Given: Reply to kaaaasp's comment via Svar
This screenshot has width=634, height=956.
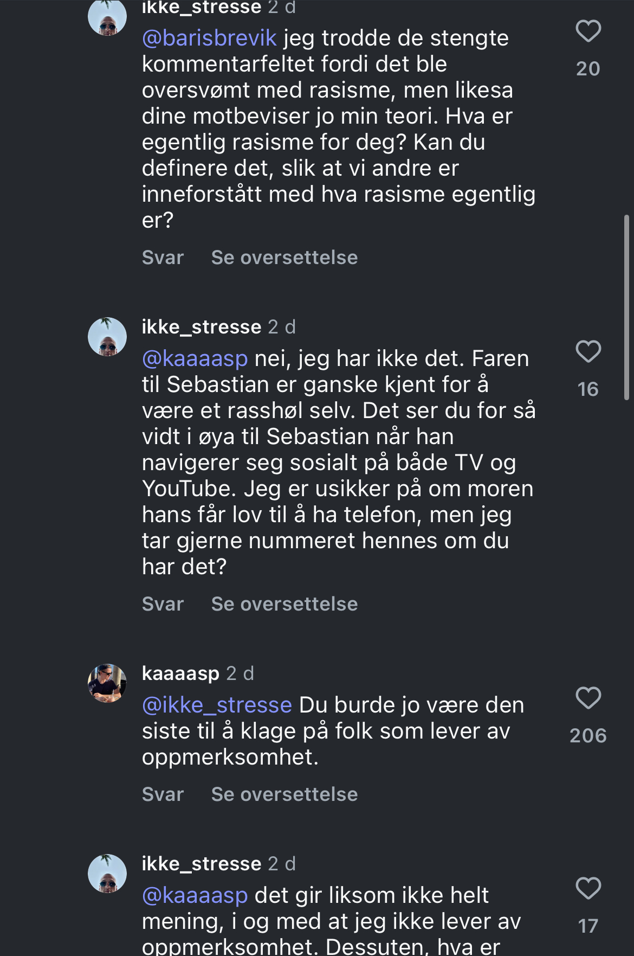Looking at the screenshot, I should pyautogui.click(x=163, y=794).
